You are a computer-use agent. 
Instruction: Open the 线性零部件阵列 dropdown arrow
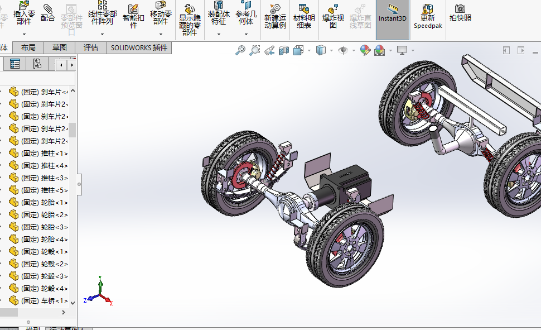[x=103, y=34]
